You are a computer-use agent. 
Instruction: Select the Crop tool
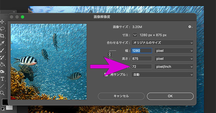point(2,36)
